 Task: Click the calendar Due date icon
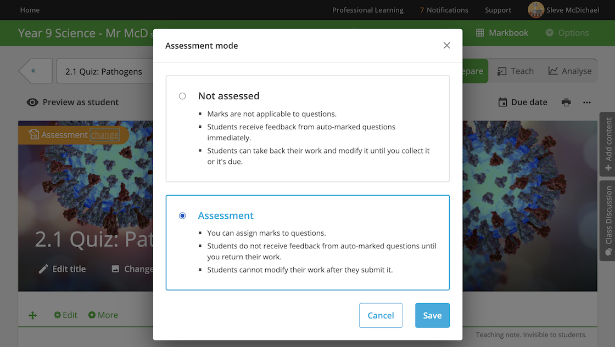(x=502, y=102)
